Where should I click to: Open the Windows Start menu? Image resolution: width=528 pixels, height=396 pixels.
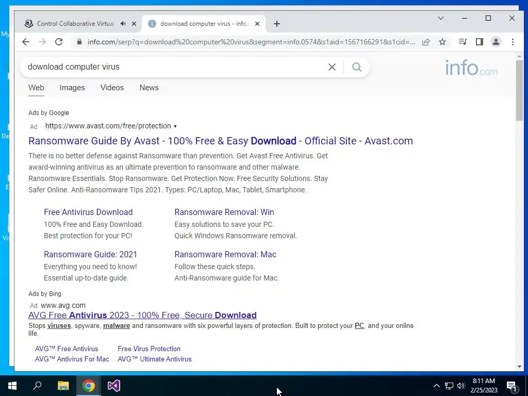click(12, 386)
